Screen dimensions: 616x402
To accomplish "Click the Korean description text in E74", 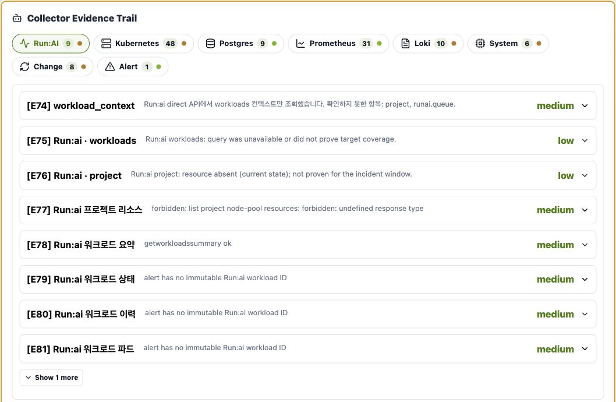I will (300, 104).
